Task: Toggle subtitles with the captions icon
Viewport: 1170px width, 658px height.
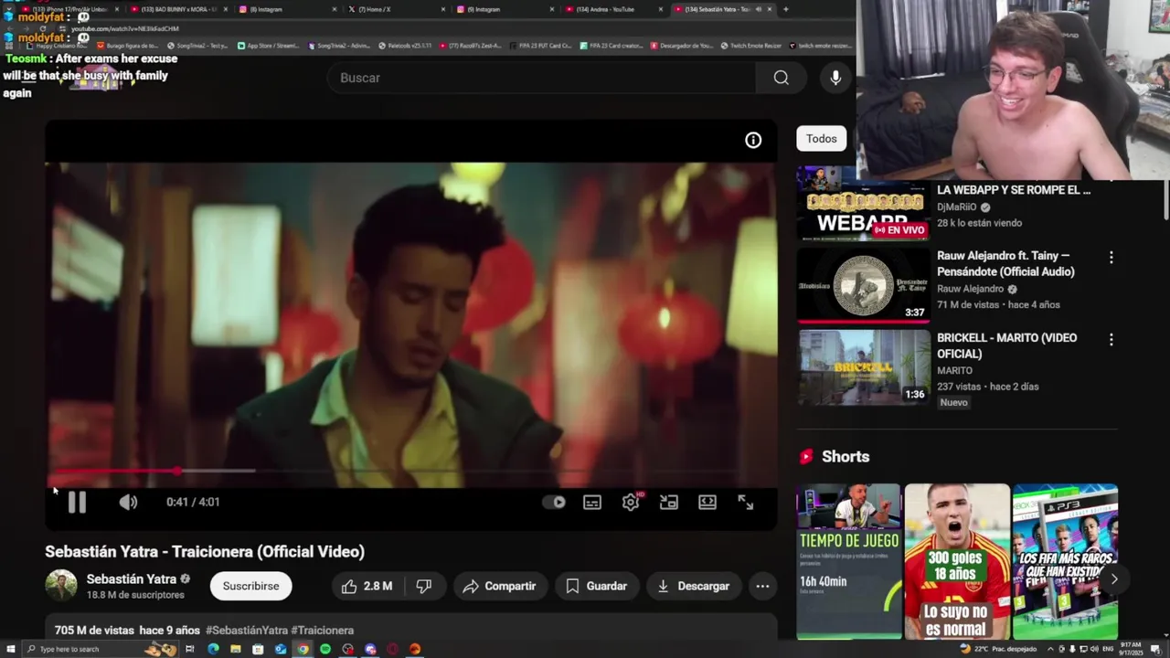Action: (x=592, y=502)
